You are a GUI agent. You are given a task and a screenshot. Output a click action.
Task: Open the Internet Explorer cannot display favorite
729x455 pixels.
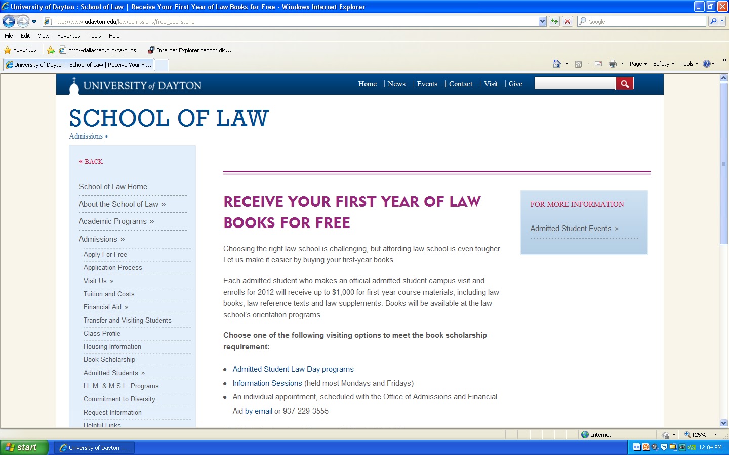(189, 50)
